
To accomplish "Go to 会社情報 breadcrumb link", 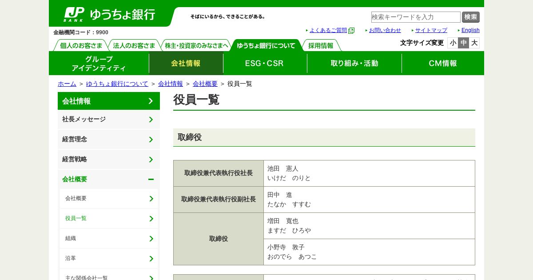I will click(x=171, y=84).
